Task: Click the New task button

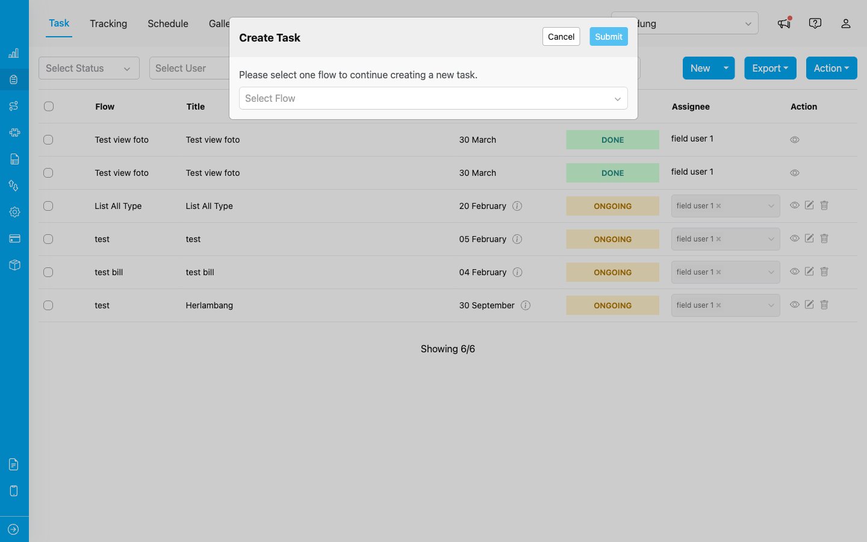Action: (x=700, y=68)
